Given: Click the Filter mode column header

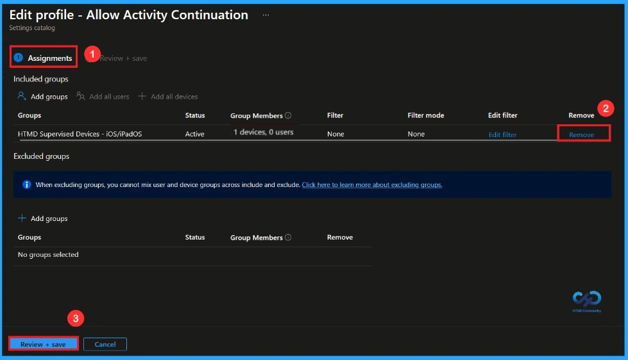Looking at the screenshot, I should point(426,115).
